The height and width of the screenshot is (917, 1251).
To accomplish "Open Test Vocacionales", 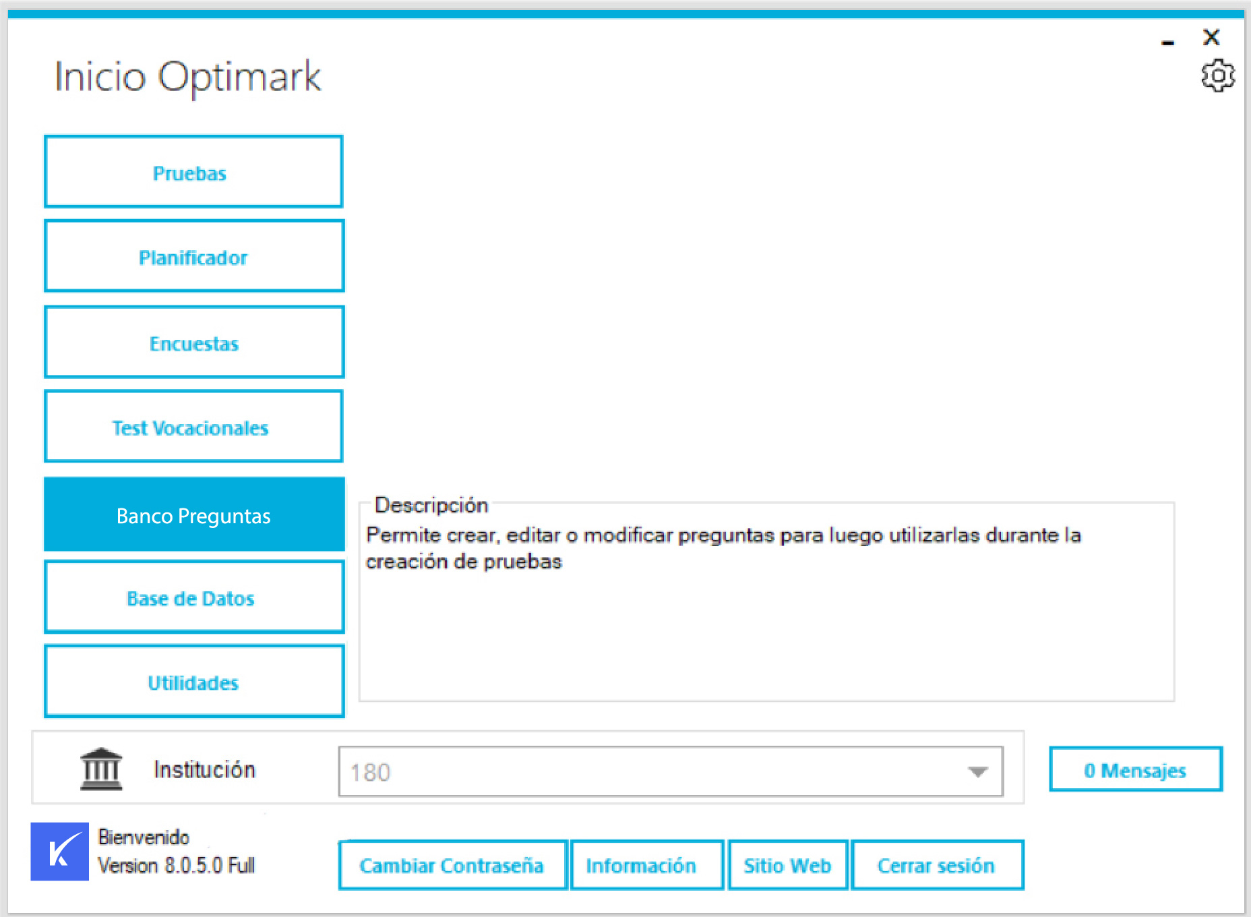I will (x=193, y=426).
